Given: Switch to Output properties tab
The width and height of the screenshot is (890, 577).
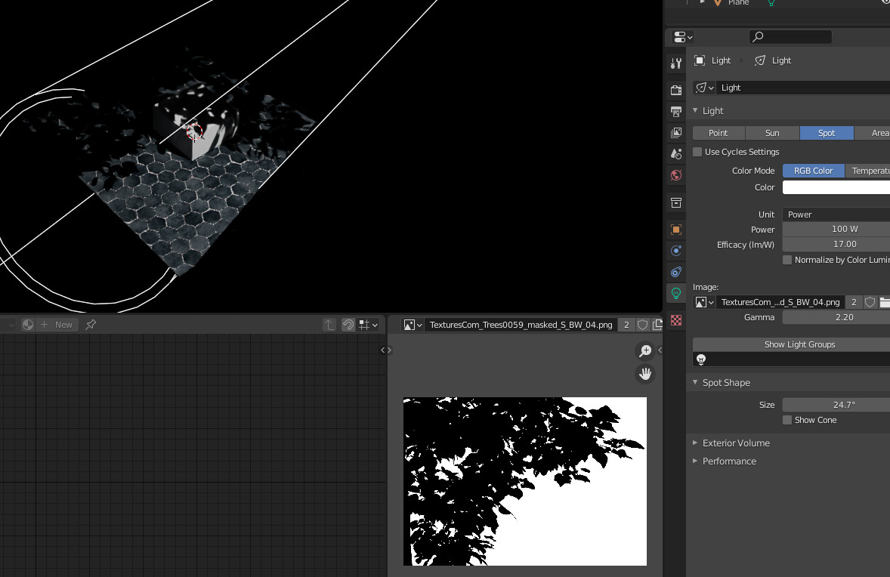Looking at the screenshot, I should pyautogui.click(x=676, y=112).
